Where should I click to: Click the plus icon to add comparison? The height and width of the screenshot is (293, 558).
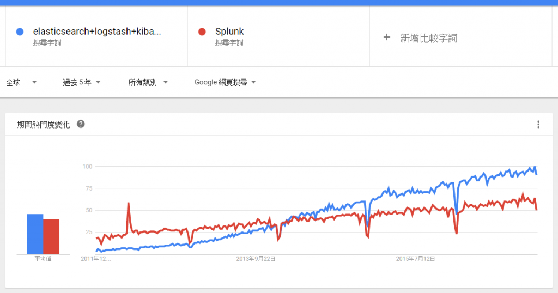387,38
